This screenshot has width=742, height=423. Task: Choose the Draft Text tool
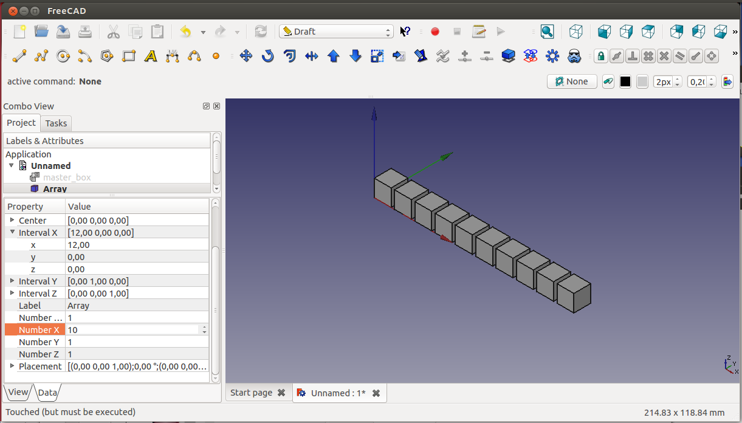[x=151, y=57]
